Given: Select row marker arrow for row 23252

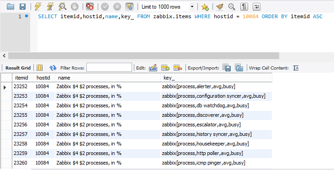Looking at the screenshot, I should point(5,87).
